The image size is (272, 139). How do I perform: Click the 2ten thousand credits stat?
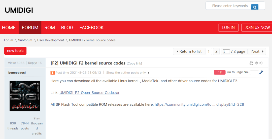[37, 126]
